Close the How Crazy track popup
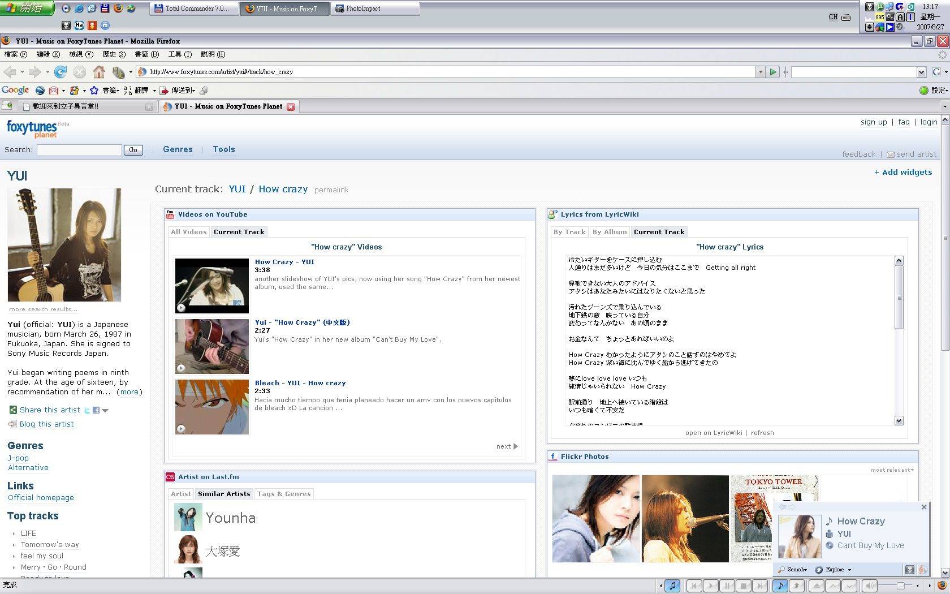950x594 pixels. [924, 507]
